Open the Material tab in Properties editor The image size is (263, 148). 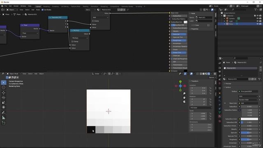pos(220,116)
